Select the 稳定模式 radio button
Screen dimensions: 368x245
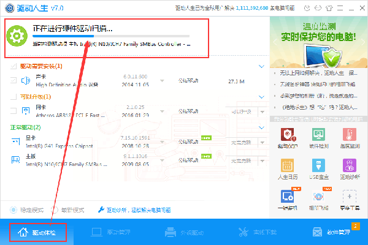click(x=13, y=210)
